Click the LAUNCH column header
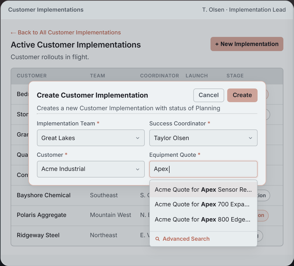Image resolution: width=294 pixels, height=266 pixels. [197, 76]
